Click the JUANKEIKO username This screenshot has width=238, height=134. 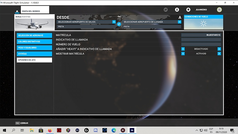click(x=201, y=10)
